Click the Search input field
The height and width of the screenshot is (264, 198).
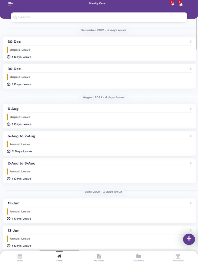coord(99,17)
